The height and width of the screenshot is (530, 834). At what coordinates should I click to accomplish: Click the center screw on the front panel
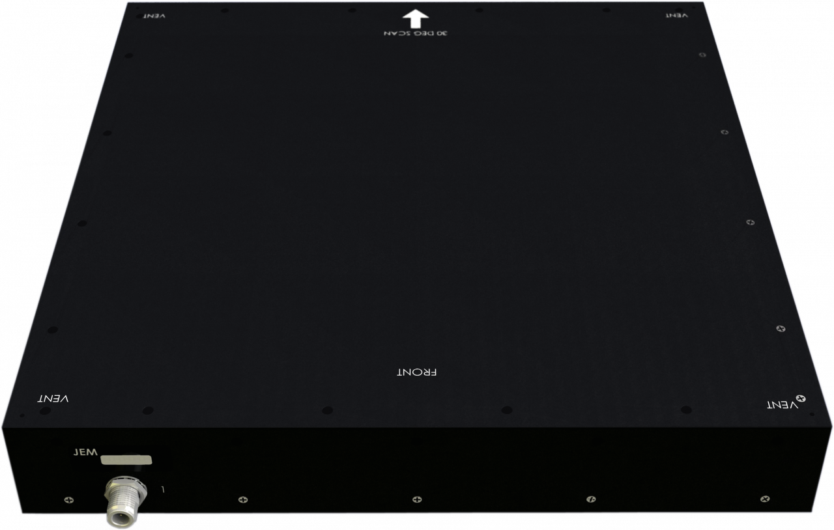click(417, 499)
